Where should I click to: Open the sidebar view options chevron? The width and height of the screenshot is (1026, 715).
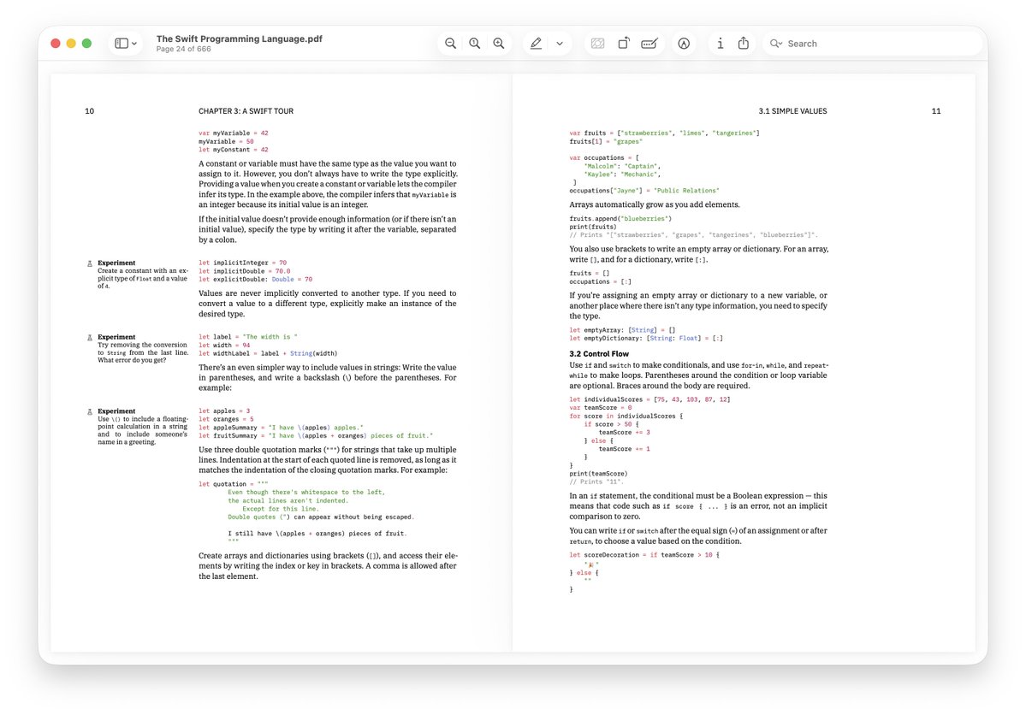point(134,44)
